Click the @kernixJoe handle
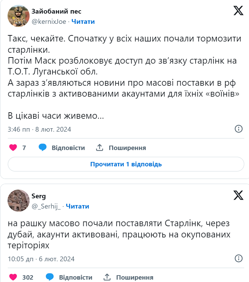Screen dimensions: 249x282 click(50, 21)
